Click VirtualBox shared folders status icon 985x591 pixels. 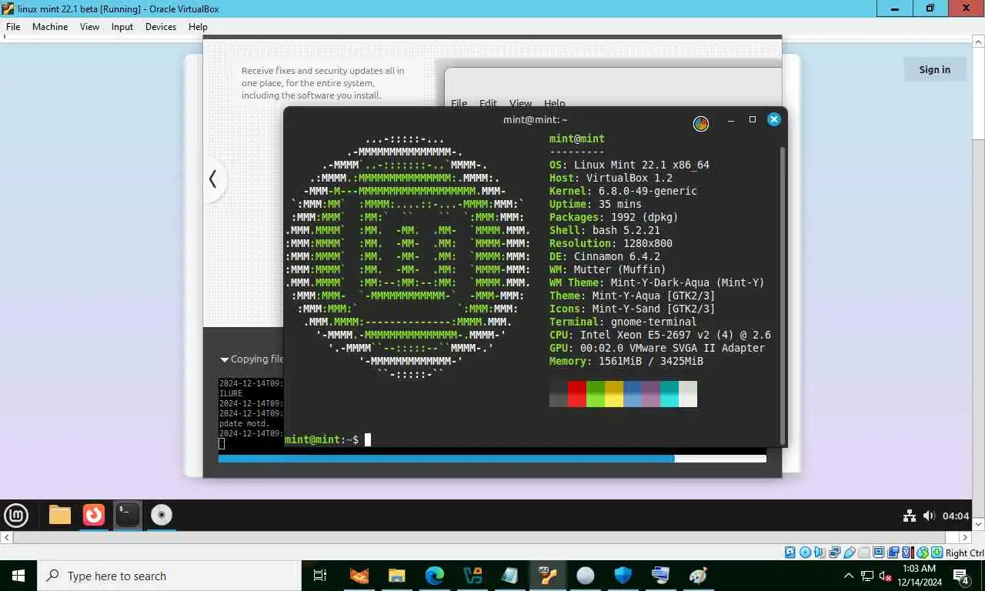pos(863,553)
